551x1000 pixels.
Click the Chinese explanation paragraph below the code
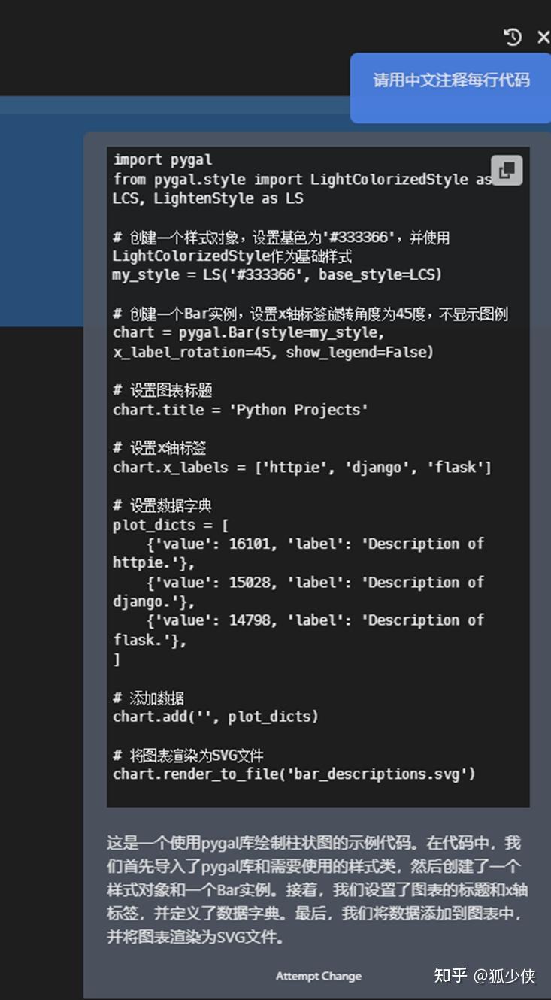coord(316,889)
